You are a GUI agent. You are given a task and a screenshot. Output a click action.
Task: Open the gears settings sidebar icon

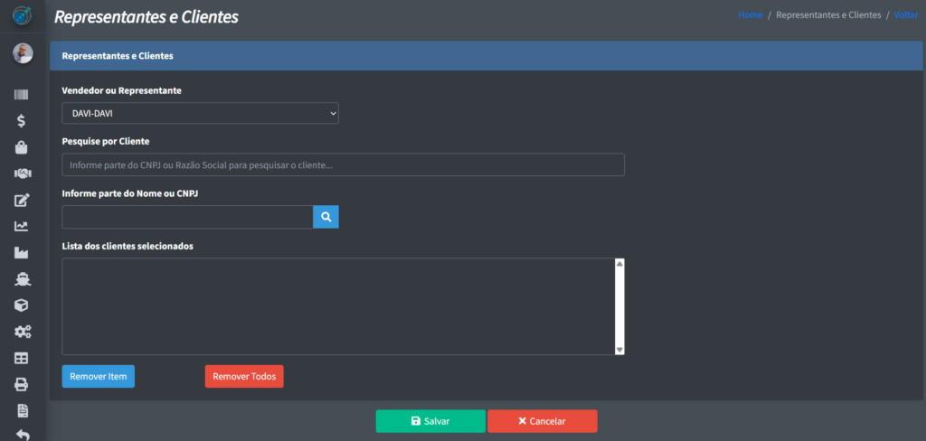pyautogui.click(x=22, y=332)
